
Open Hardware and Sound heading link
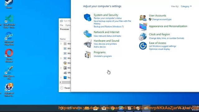pos(106,41)
